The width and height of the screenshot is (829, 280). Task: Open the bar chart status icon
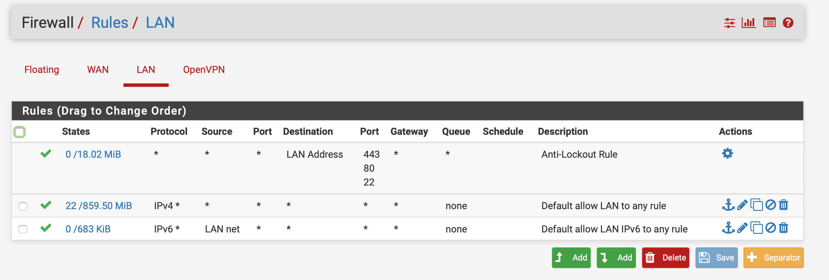pos(749,23)
